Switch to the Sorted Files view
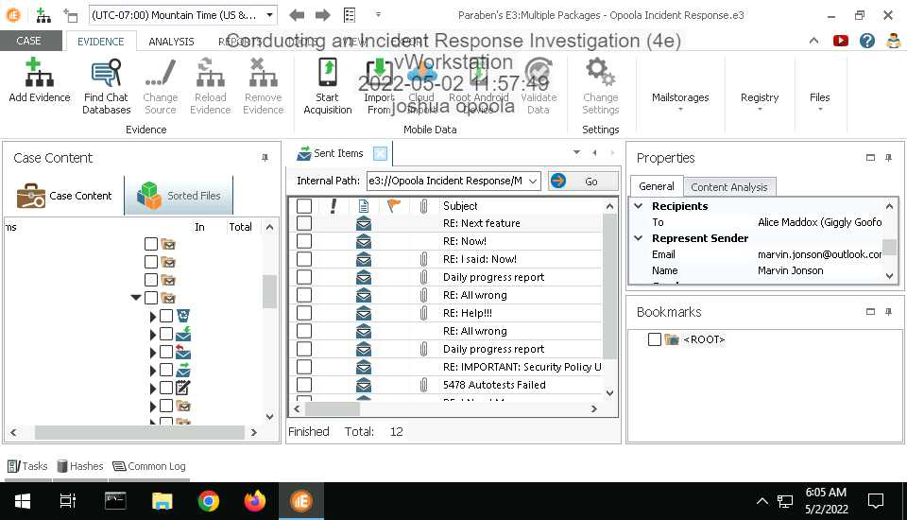Screen dimensions: 907x520 point(179,196)
